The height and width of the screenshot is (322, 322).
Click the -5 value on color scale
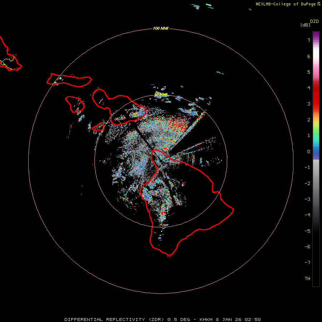(x=307, y=231)
